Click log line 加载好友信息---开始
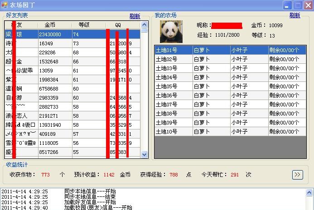The height and width of the screenshot is (210, 314). 90,202
